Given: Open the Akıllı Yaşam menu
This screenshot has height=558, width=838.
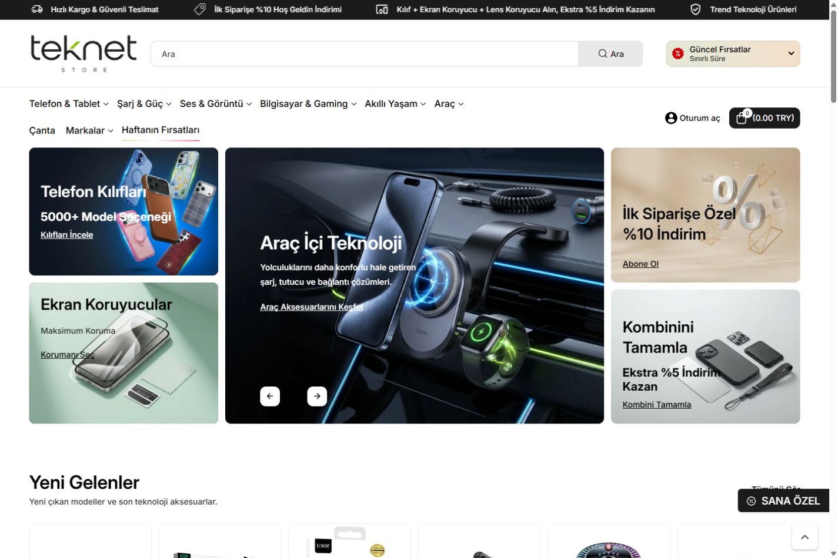Looking at the screenshot, I should [x=395, y=104].
